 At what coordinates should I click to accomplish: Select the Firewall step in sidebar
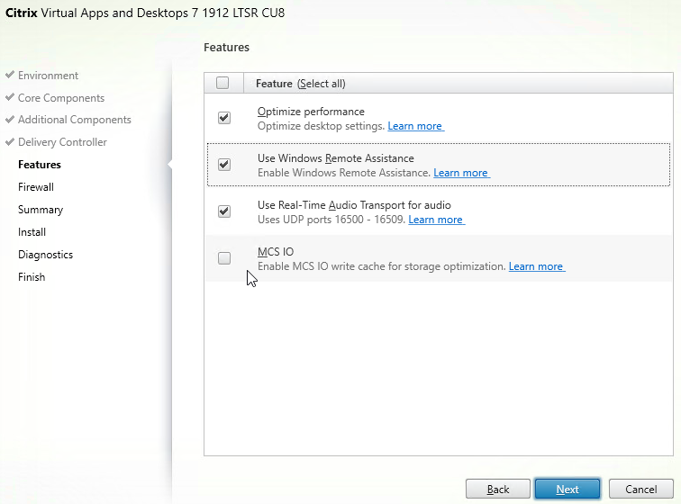click(36, 187)
